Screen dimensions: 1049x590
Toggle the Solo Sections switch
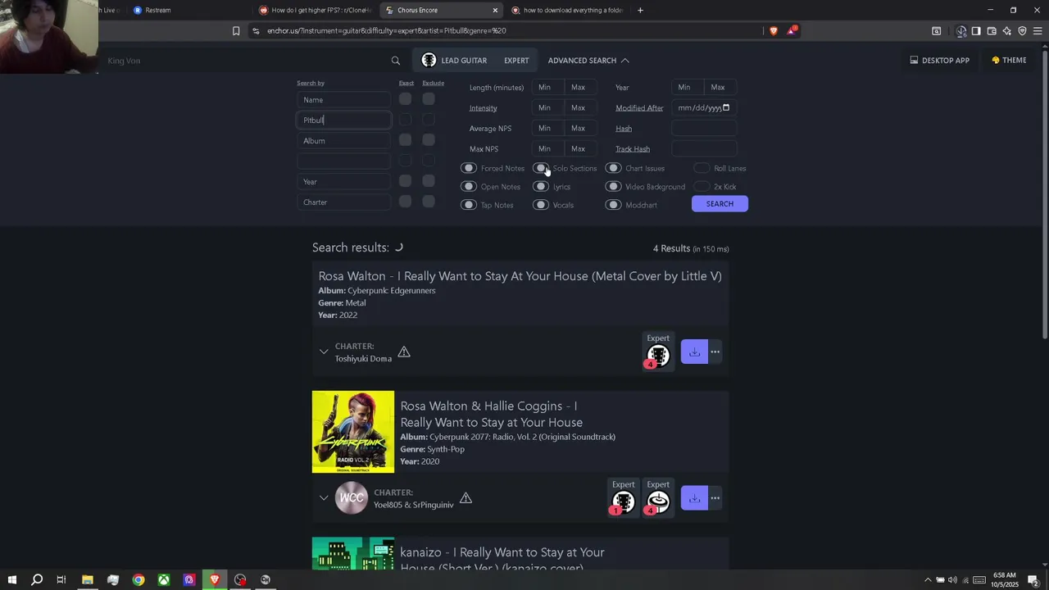(541, 168)
